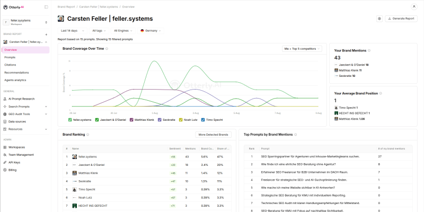Toggle feller.systems legend checkbox
The image size is (424, 212).
point(70,120)
